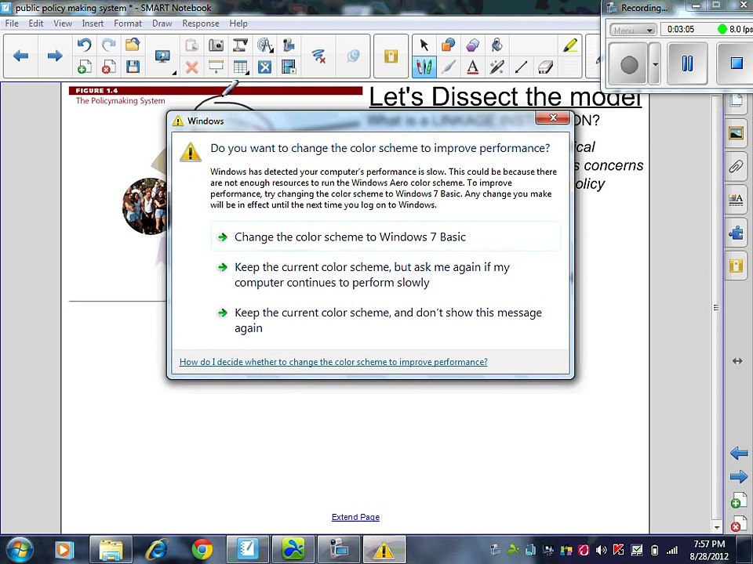Open screen display options icon
753x564 pixels.
(162, 56)
